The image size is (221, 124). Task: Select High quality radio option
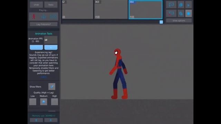(x=55, y=102)
